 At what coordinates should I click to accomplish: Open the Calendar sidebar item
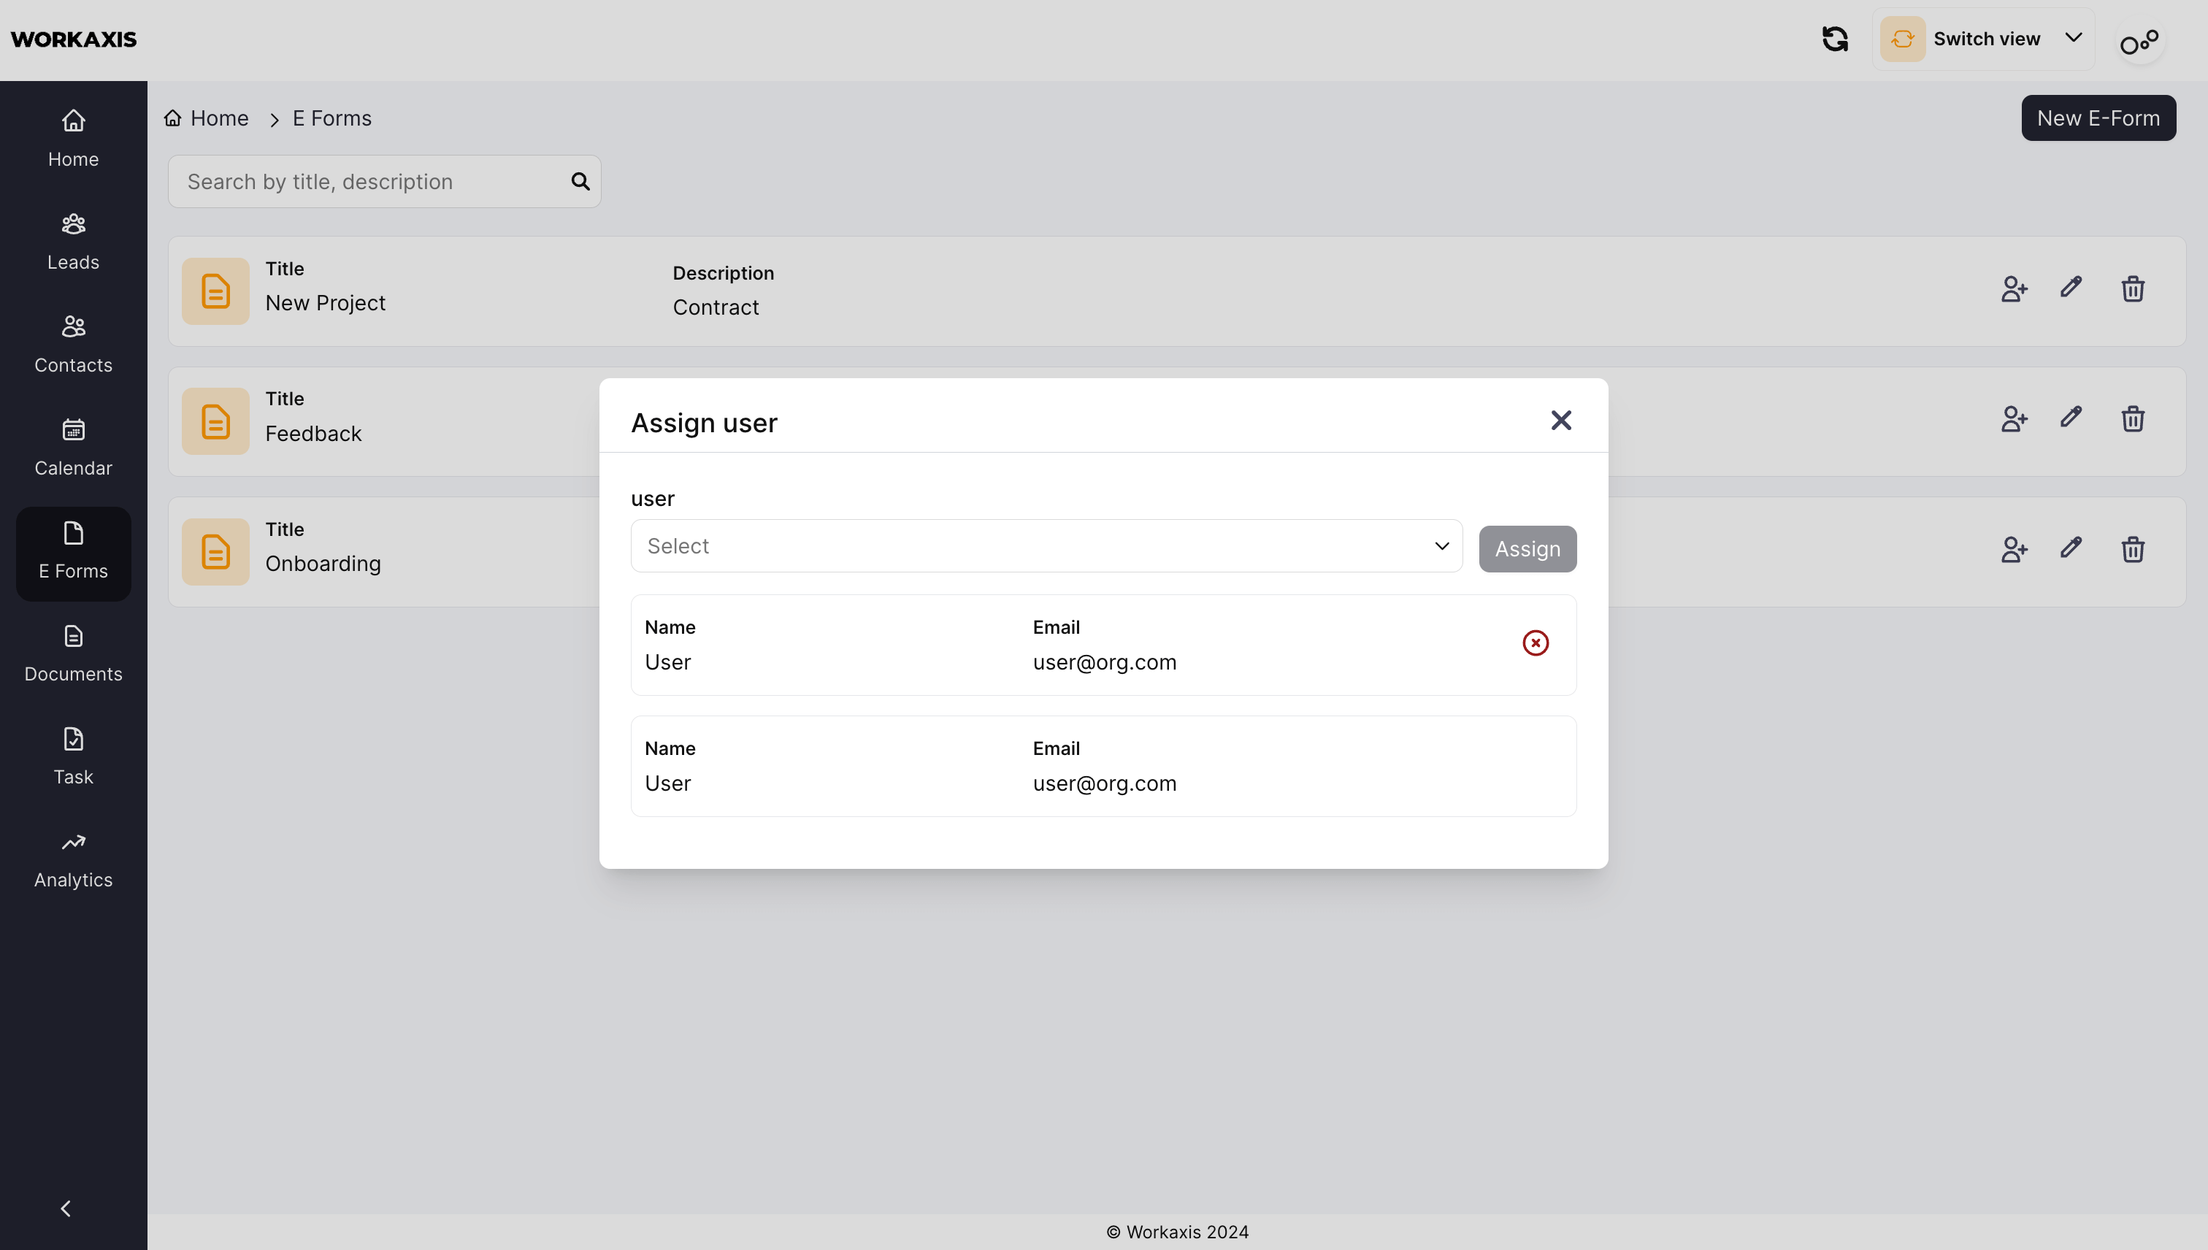tap(73, 448)
